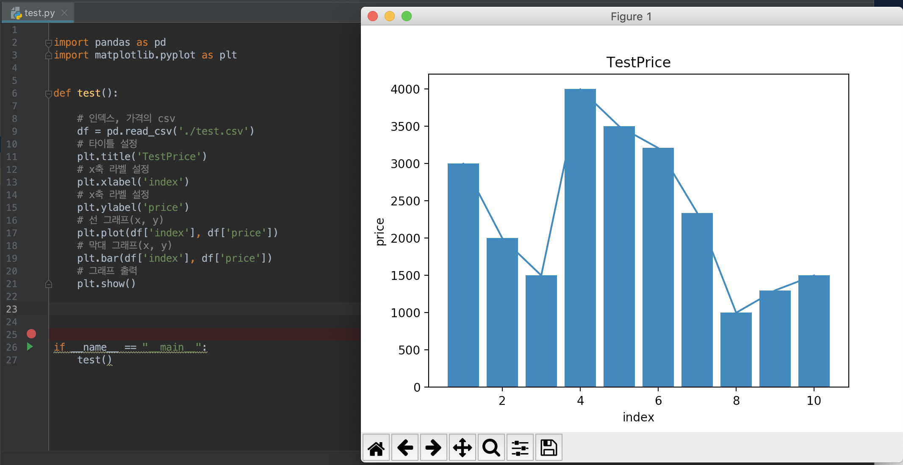The image size is (903, 465).
Task: Click the Forward arrow in figure toolbar
Action: [x=433, y=448]
